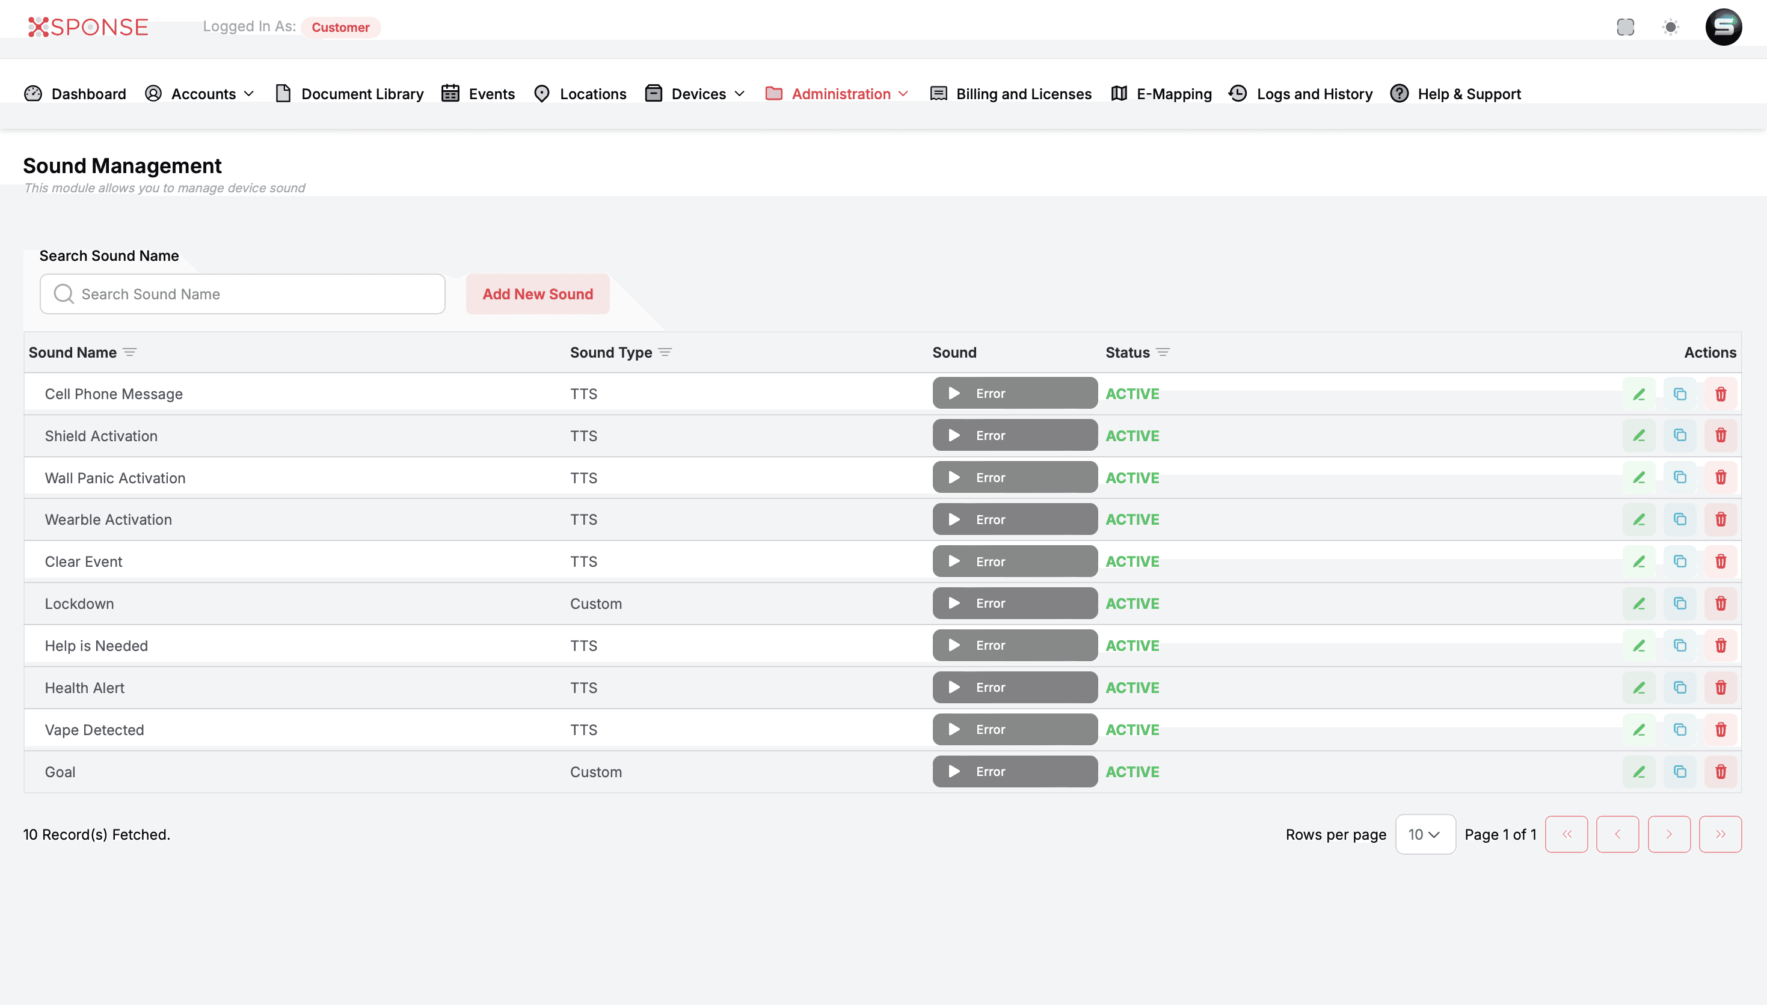This screenshot has height=1005, width=1767.
Task: Edit the Vape Detected sound
Action: point(1638,730)
